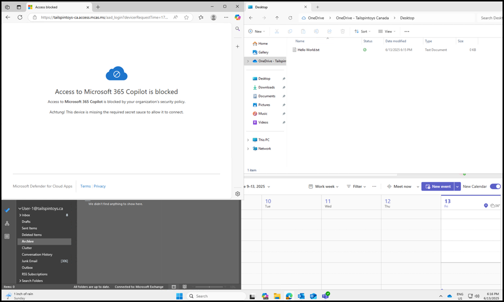Go back in Edge browser
504x302 pixels.
coord(8,17)
